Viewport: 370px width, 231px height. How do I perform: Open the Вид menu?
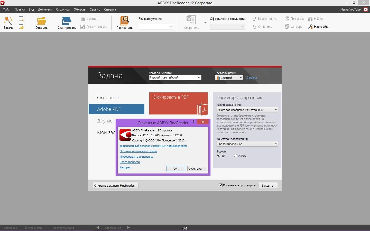point(31,9)
